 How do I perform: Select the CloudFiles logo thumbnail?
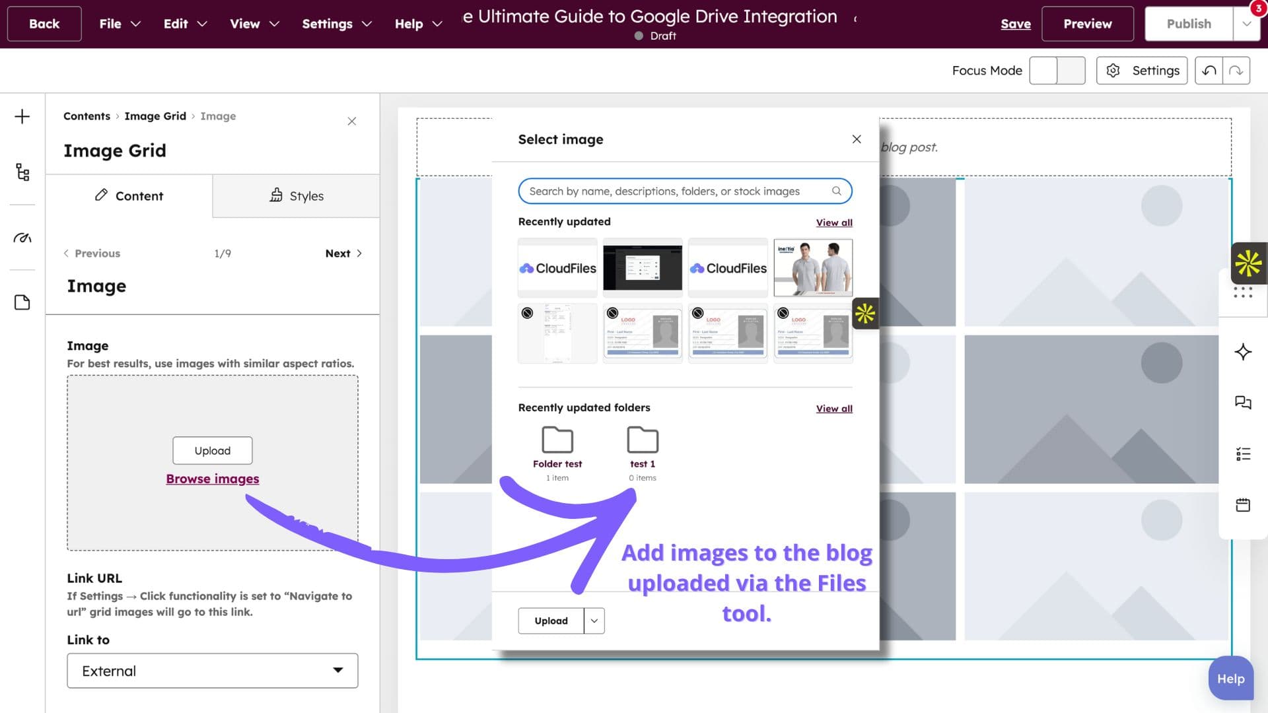pos(557,268)
